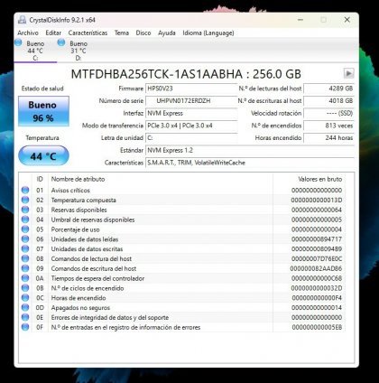Click status orb for Unidades de datos escritas
Viewport: 379px width, 383px height.
(x=25, y=248)
